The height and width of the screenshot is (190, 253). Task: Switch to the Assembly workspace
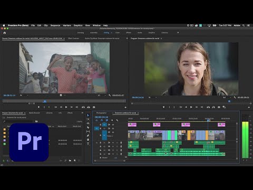(94, 33)
